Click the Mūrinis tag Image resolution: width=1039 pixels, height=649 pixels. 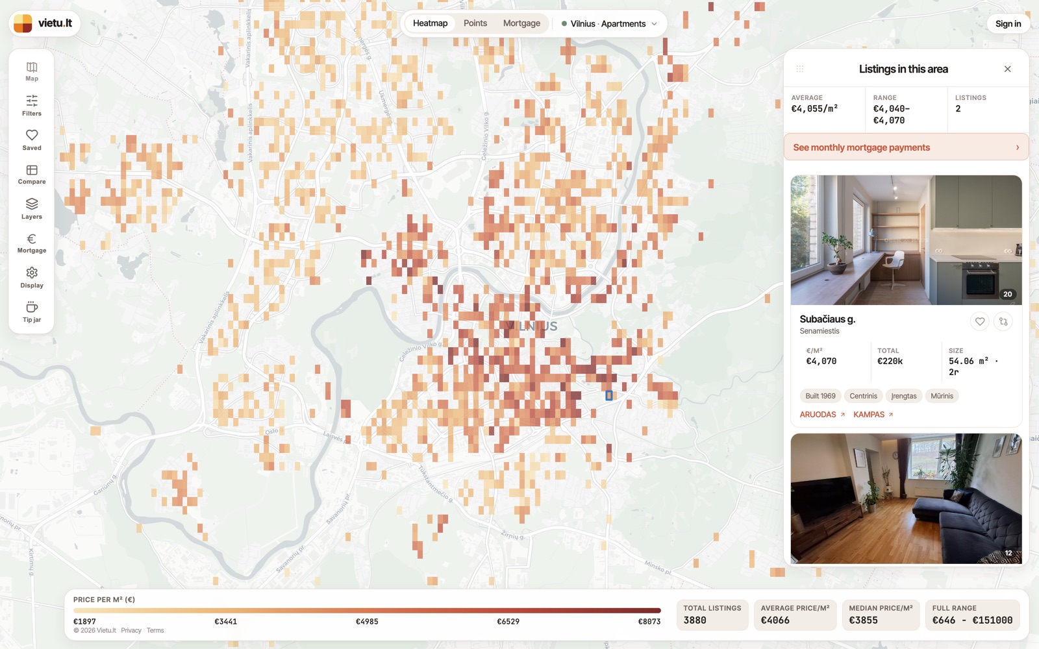[x=942, y=396]
